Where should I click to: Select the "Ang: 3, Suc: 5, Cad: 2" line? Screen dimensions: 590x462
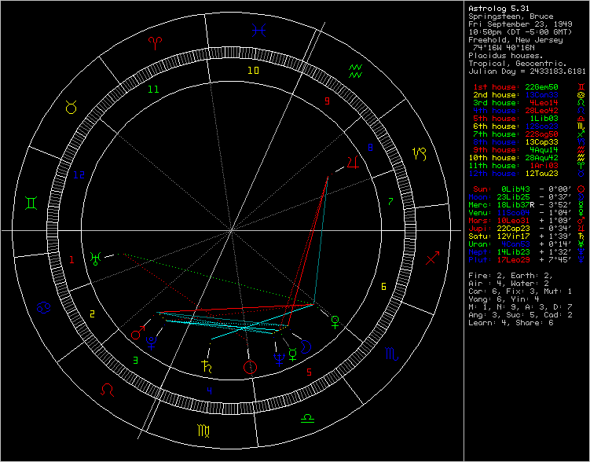coord(520,315)
